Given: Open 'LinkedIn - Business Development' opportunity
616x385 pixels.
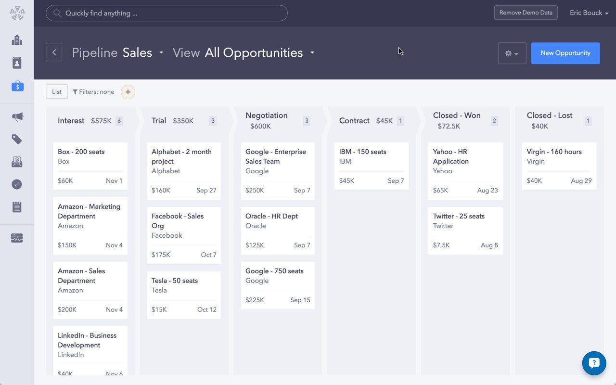Looking at the screenshot, I should click(x=90, y=351).
